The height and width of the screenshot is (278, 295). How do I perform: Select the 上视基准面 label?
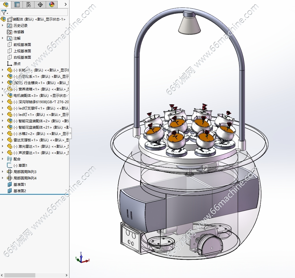point(22,51)
